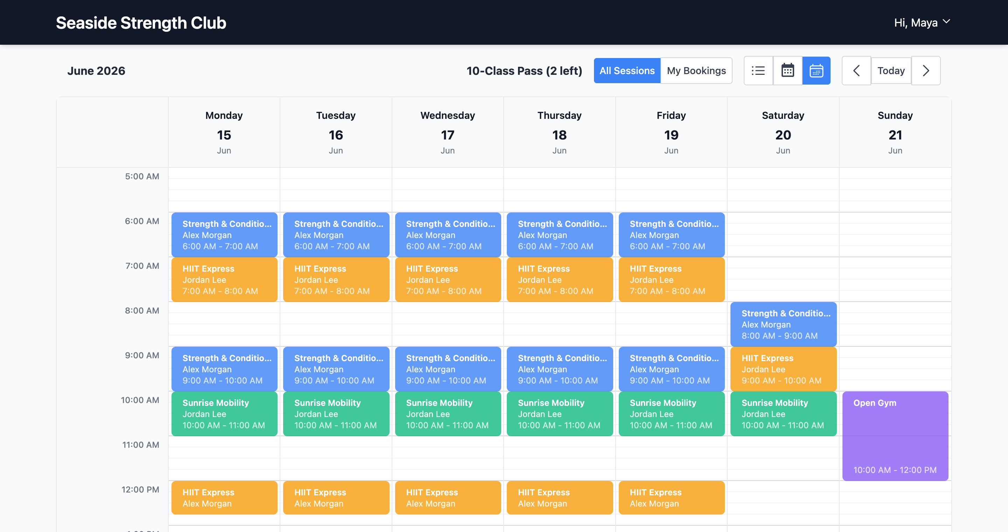Click the Saturday 20 Jun column header

click(783, 132)
